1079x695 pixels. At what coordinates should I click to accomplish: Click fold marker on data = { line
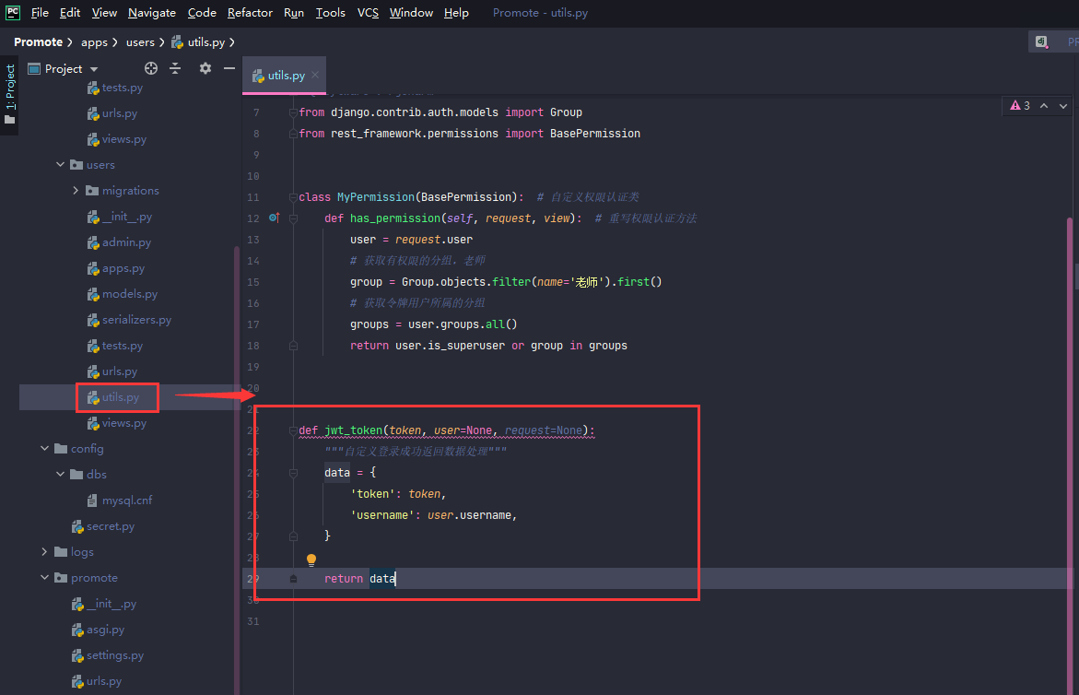click(293, 473)
